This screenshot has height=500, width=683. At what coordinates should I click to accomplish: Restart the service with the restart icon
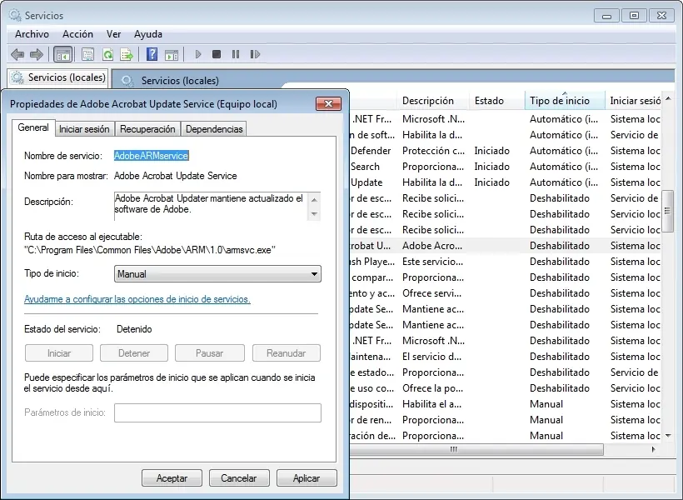point(255,54)
